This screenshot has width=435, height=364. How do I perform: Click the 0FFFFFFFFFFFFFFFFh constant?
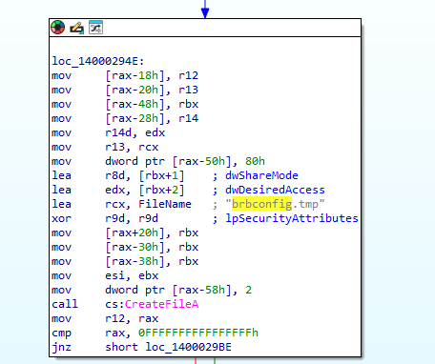click(x=198, y=333)
